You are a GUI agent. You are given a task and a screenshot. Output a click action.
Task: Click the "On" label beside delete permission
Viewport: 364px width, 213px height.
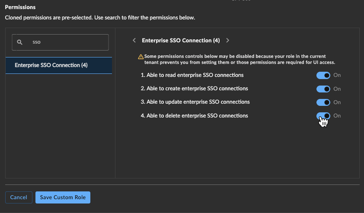(337, 116)
